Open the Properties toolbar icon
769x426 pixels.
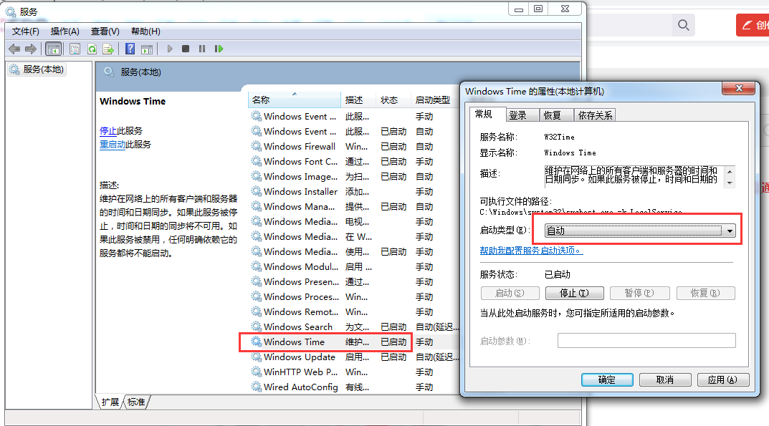point(75,49)
